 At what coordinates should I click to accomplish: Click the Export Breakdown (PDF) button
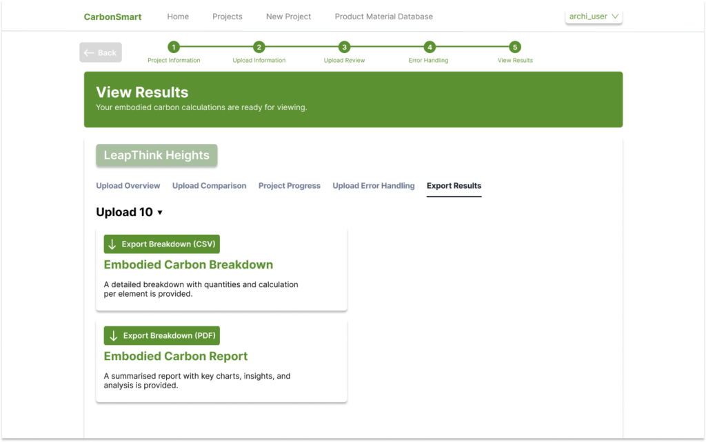161,335
